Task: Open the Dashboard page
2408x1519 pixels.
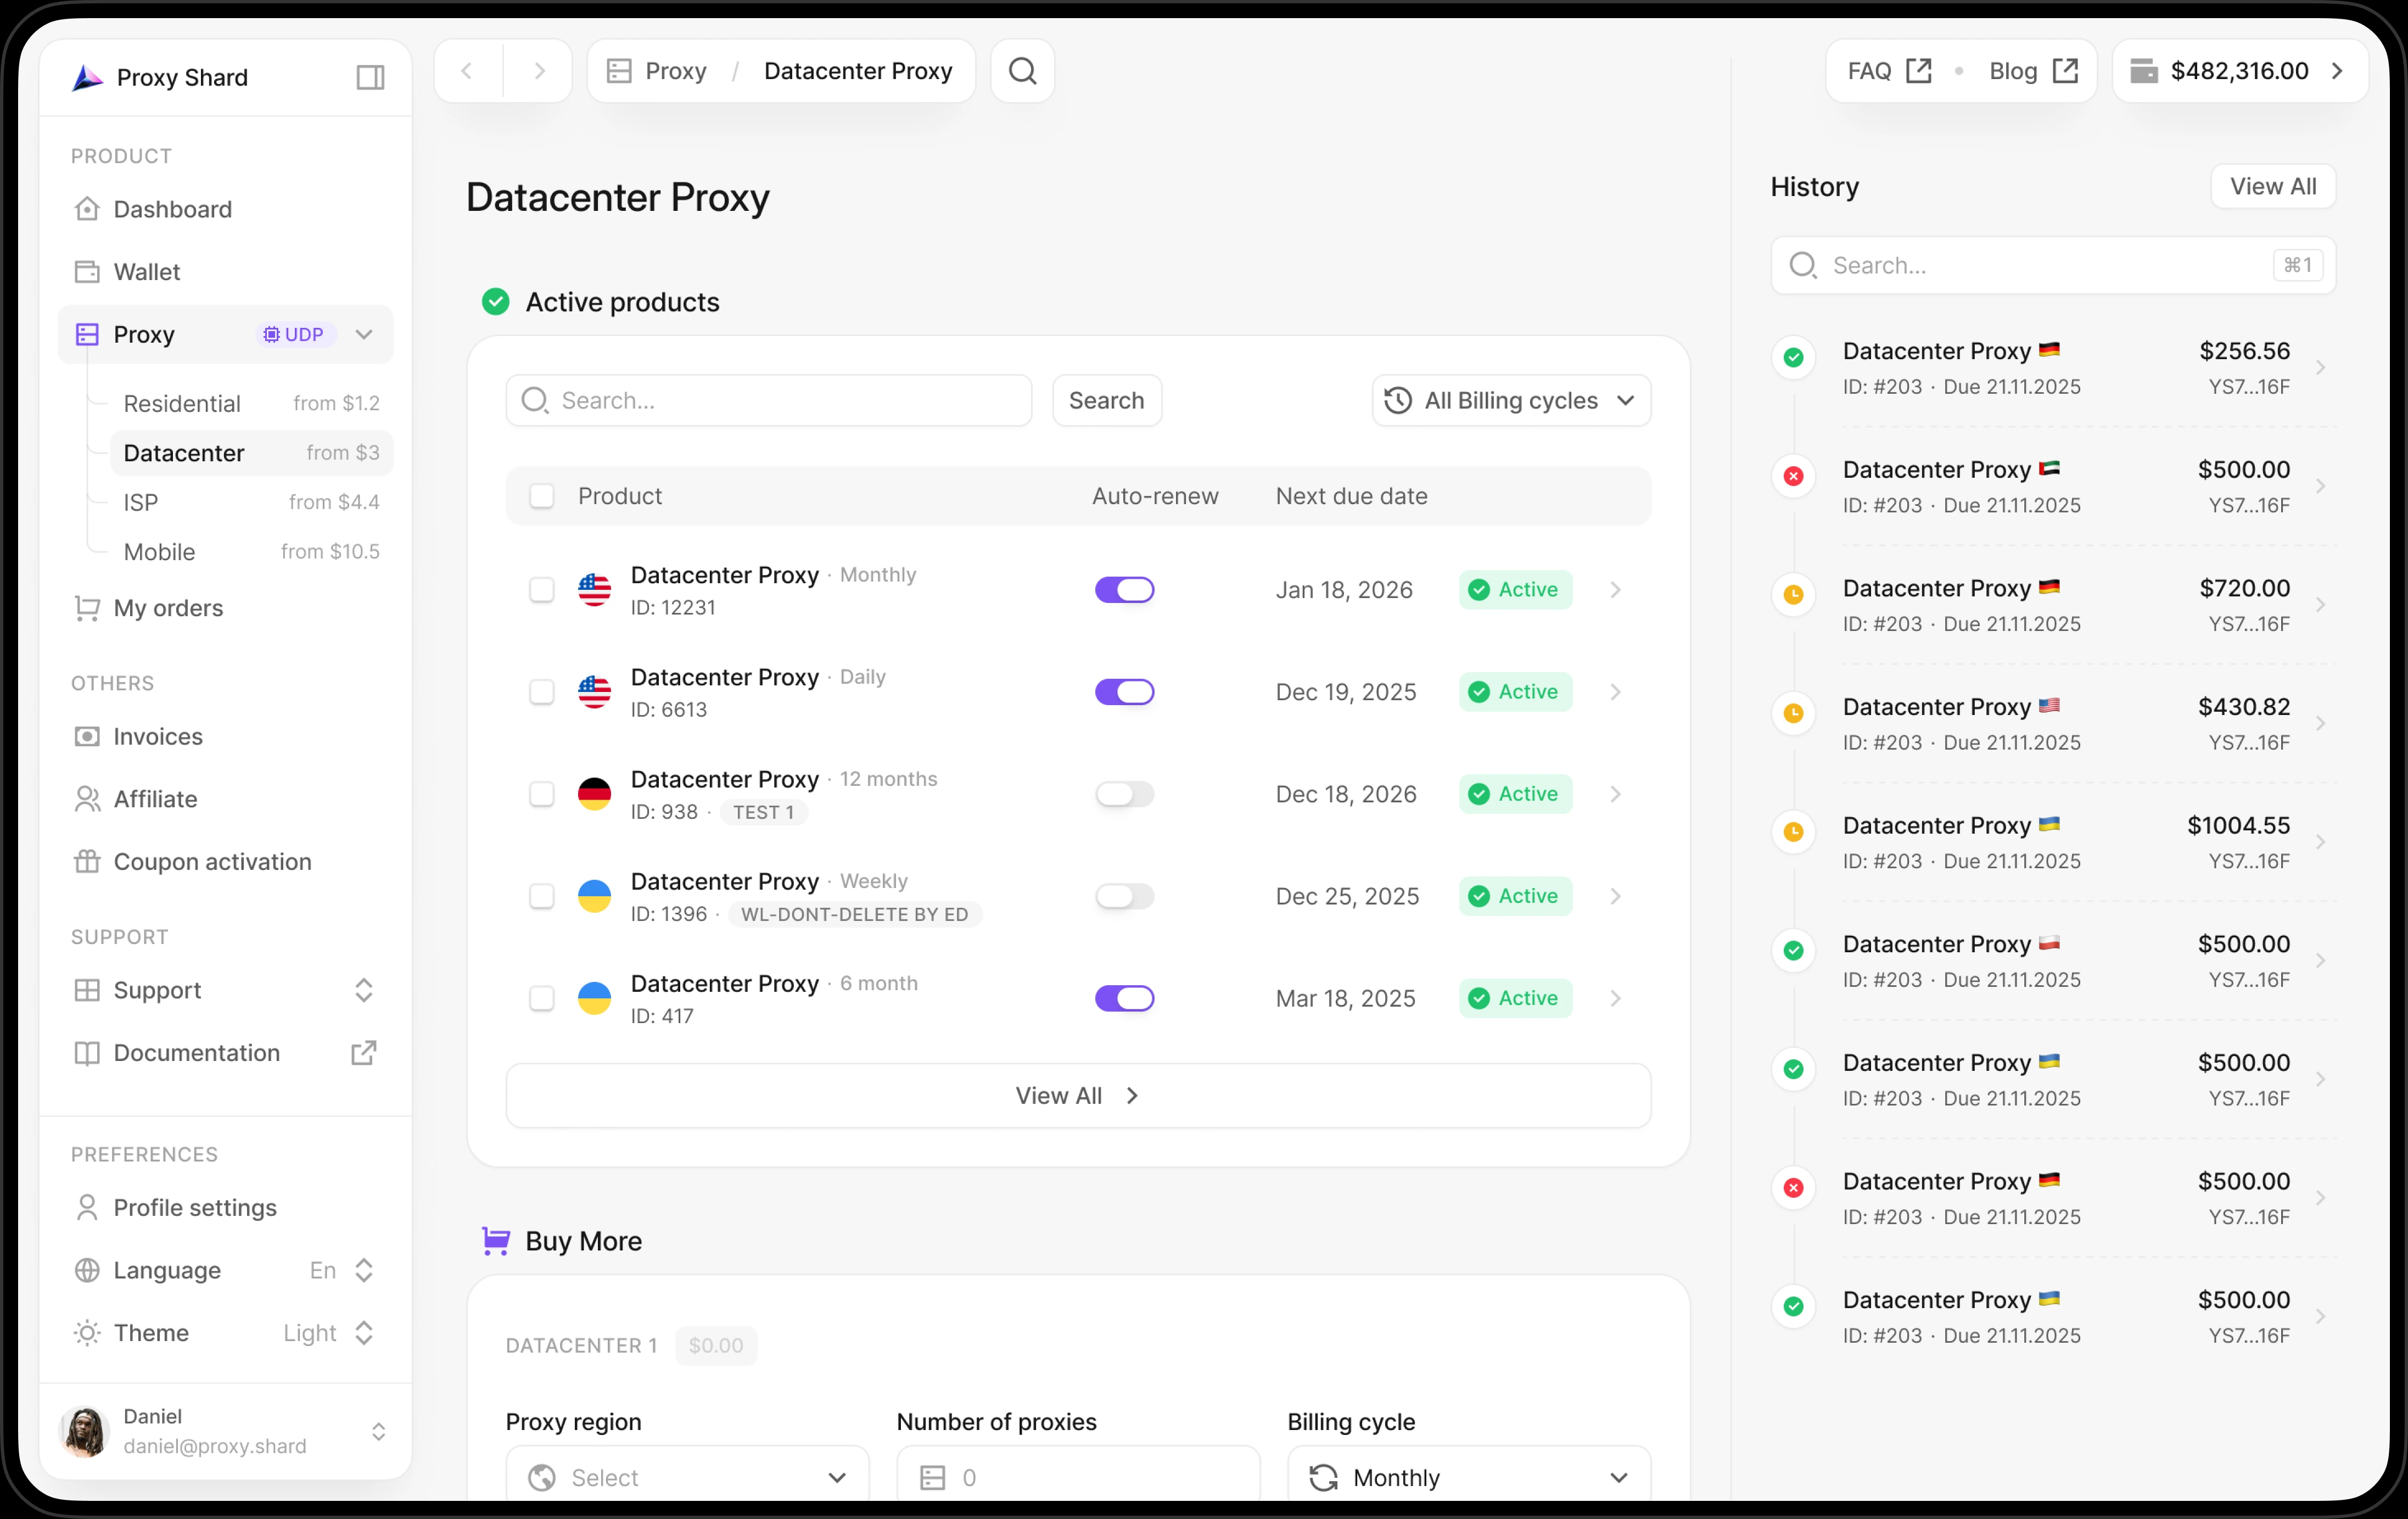Action: click(226, 209)
